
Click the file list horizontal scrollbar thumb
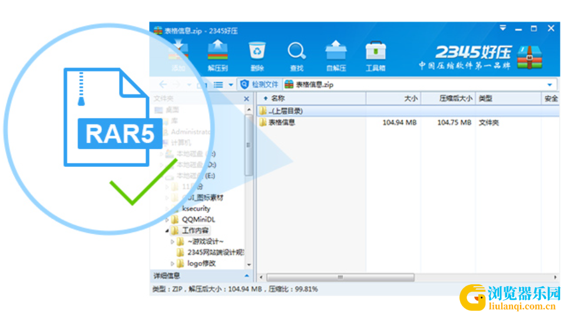(x=340, y=277)
